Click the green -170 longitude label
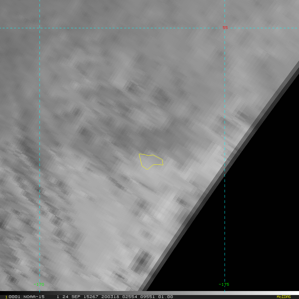The height and width of the screenshot is (299, 299). [x=39, y=284]
